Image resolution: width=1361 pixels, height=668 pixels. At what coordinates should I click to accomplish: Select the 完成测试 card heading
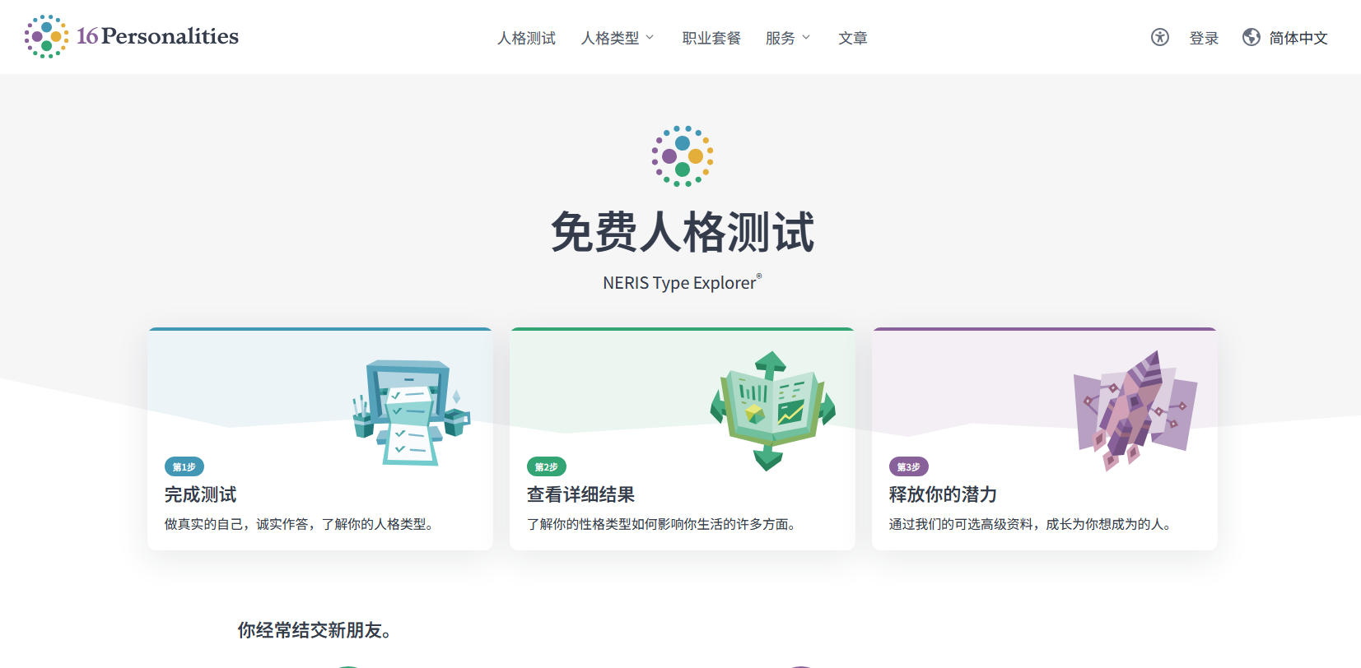(200, 494)
